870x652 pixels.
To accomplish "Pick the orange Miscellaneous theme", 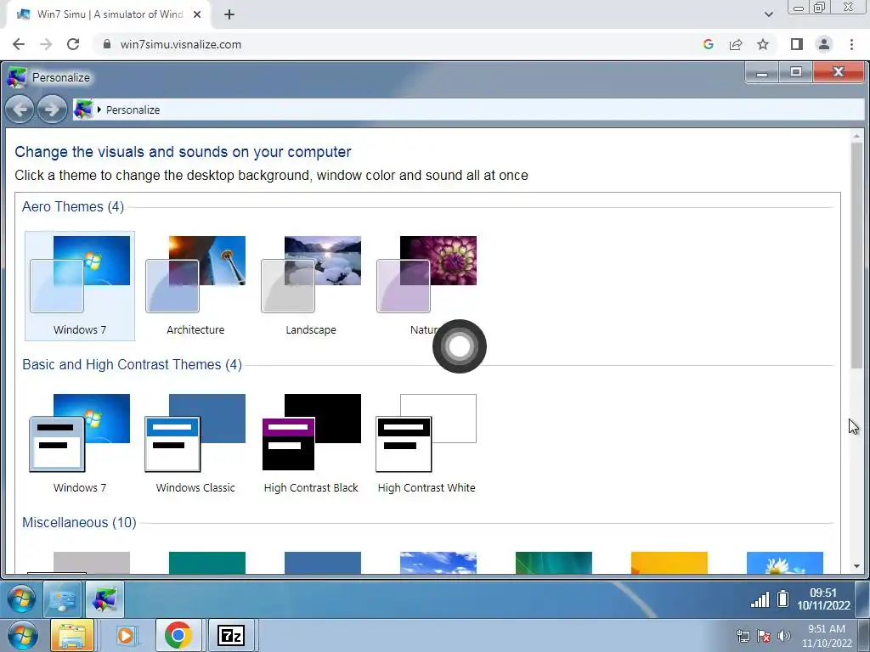I will tap(669, 562).
